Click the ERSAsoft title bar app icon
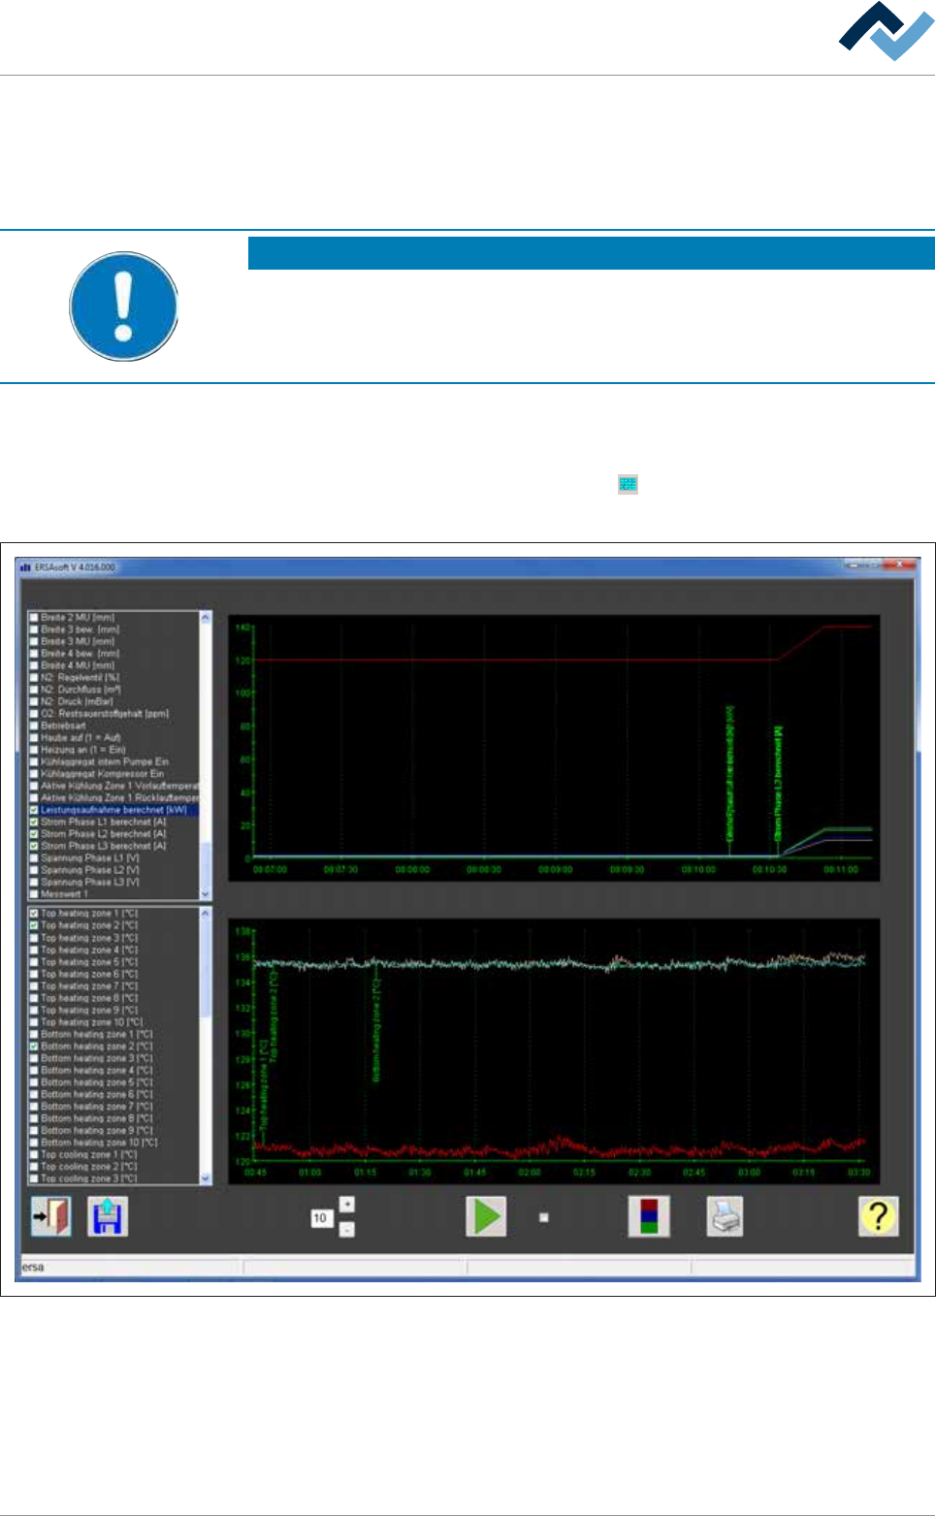The width and height of the screenshot is (936, 1516). (x=26, y=567)
